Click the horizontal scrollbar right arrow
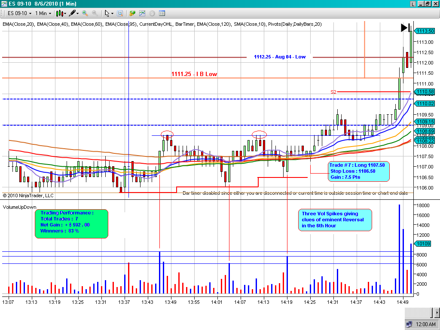440x330 pixels. pos(437,312)
